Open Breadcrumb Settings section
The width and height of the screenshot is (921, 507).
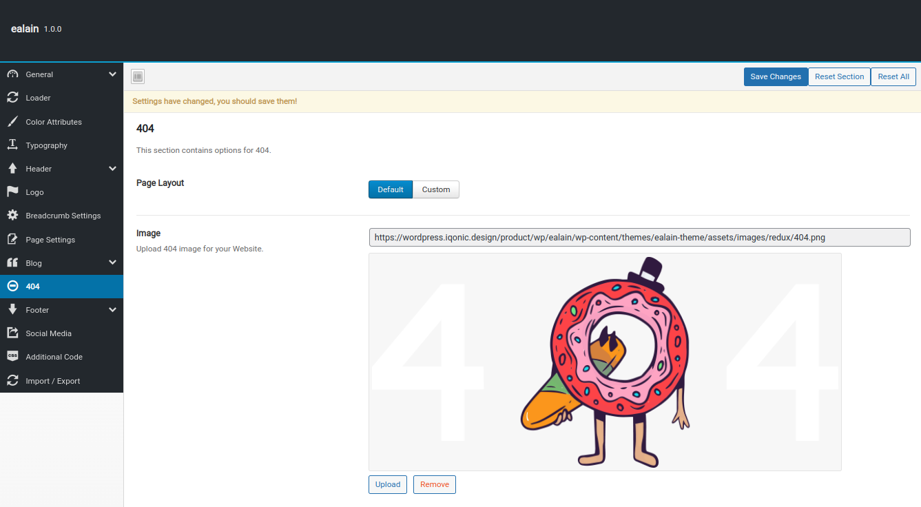tap(61, 216)
